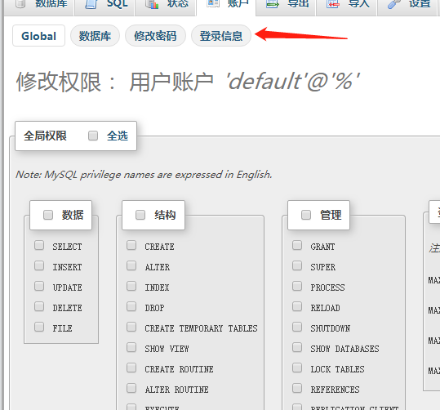This screenshot has height=410, width=440.
Task: Open the 登录信息 sub-tab
Action: [221, 36]
